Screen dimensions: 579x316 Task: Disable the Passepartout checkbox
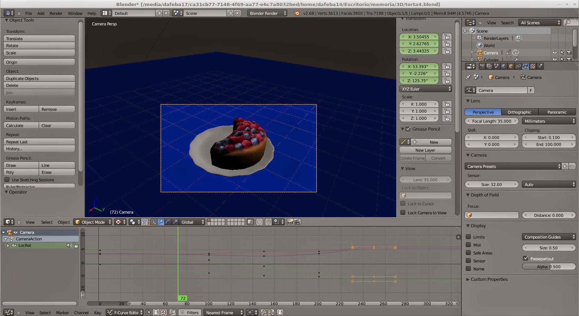(x=525, y=258)
